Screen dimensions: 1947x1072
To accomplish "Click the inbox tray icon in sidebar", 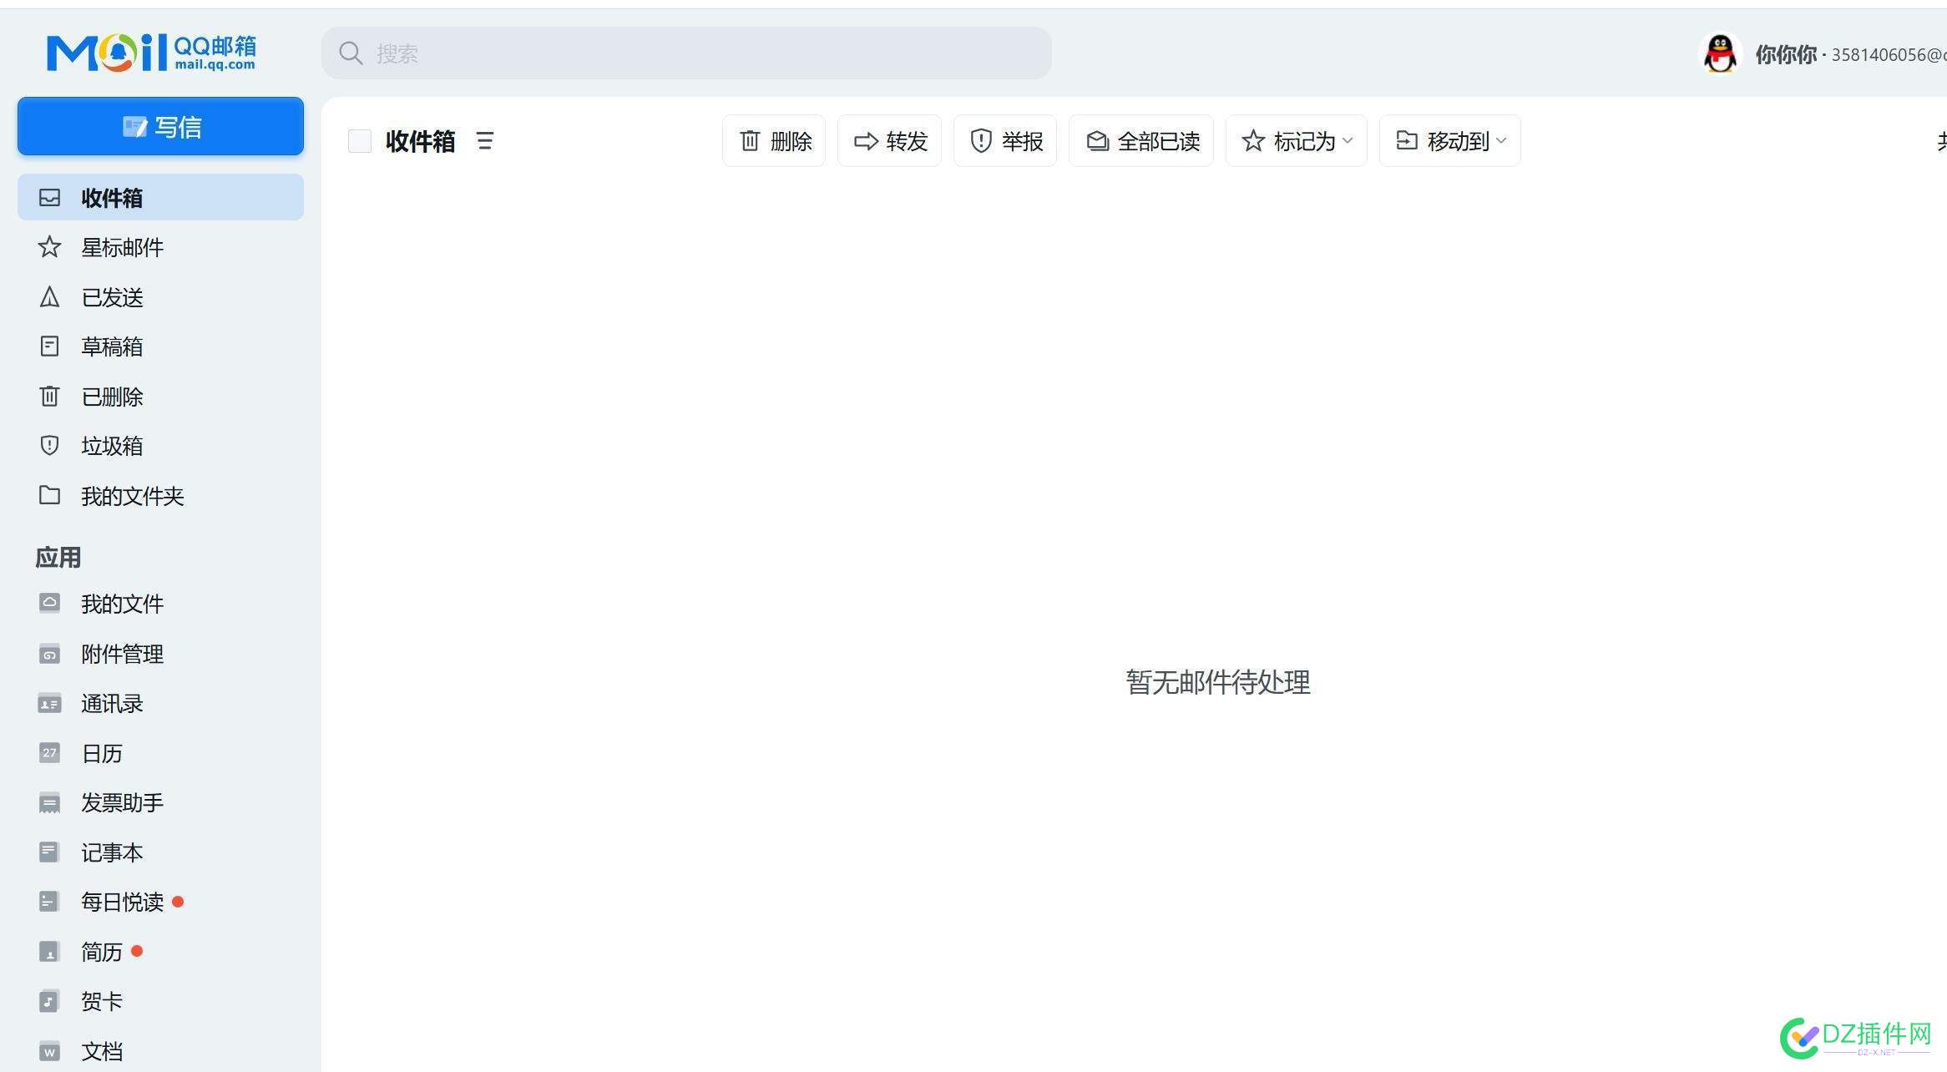I will tap(49, 197).
